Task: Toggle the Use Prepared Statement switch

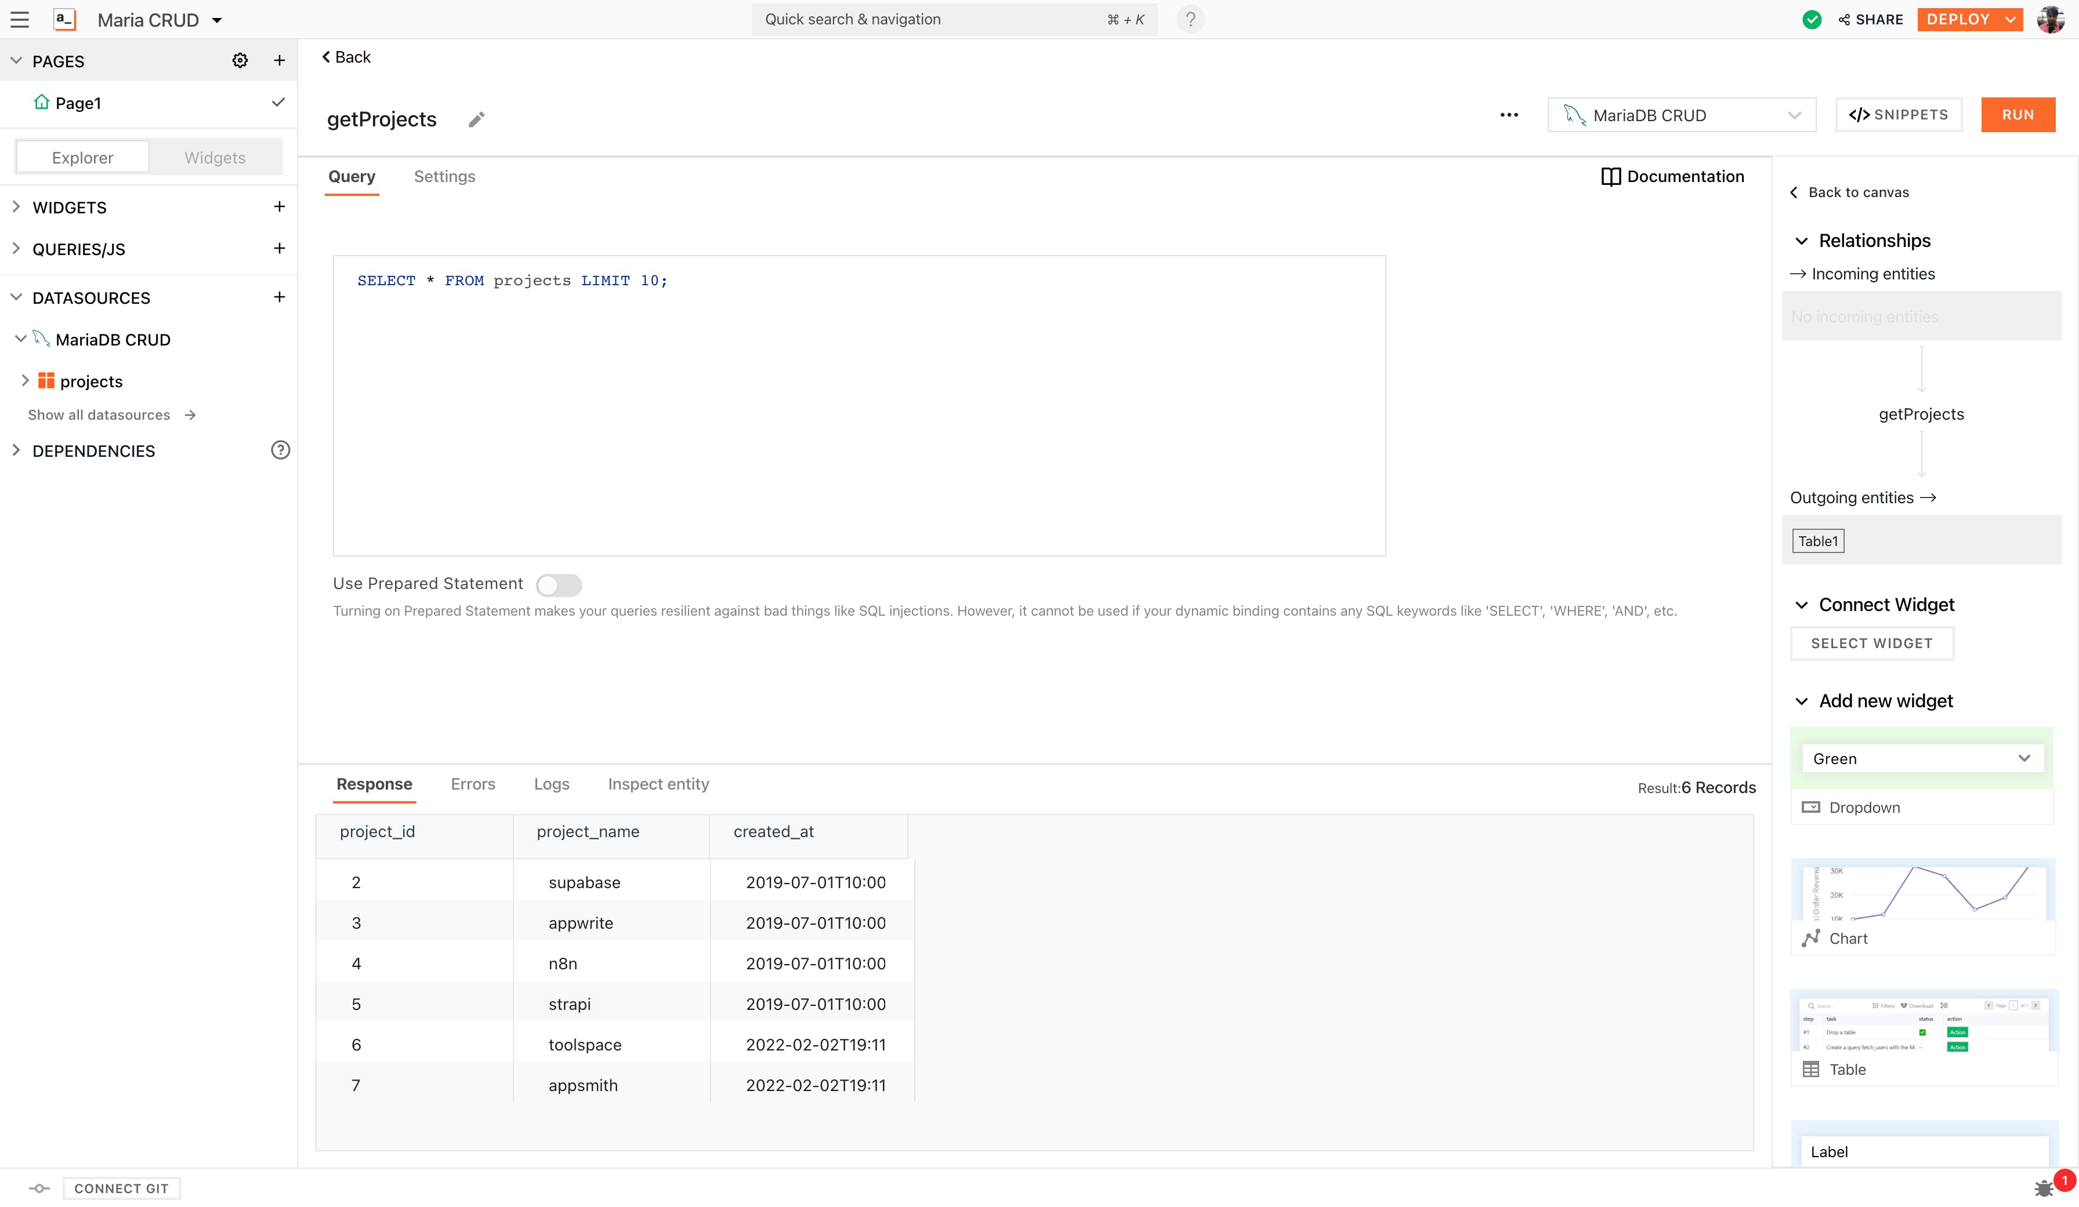Action: (x=559, y=584)
